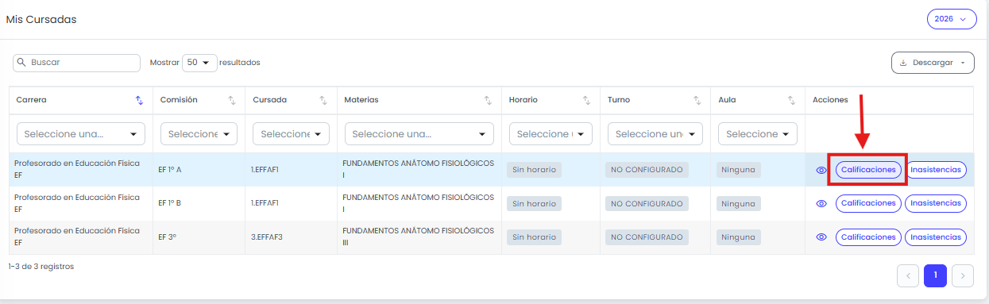The width and height of the screenshot is (989, 304).
Task: Open Calificaciones for EF 3º
Action: (x=868, y=237)
